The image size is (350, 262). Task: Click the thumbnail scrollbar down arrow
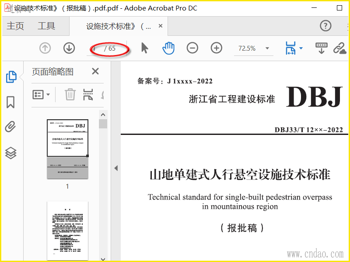tap(103, 259)
